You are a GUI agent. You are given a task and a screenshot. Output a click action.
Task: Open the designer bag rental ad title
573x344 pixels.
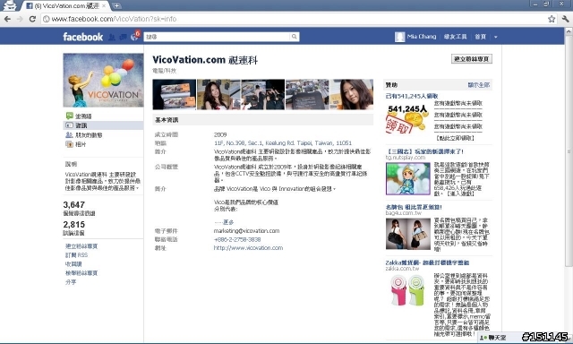click(414, 207)
